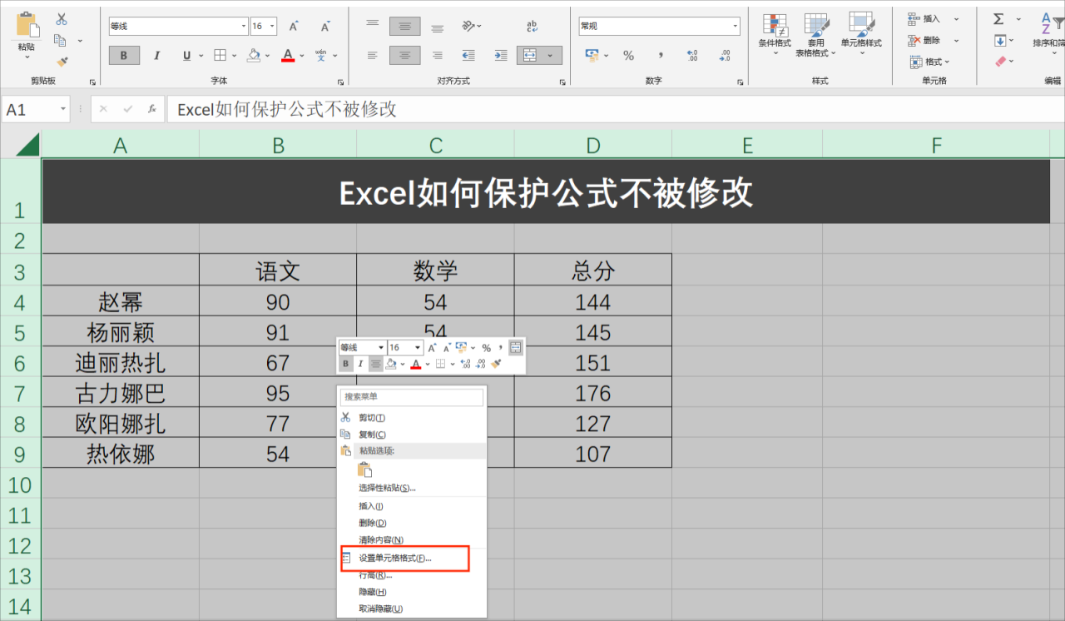Click the ribbon comma style icon
Viewport: 1065px width, 621px height.
tap(661, 54)
